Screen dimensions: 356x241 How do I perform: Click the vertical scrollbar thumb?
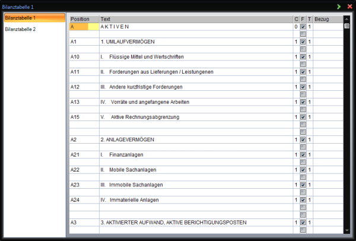tap(347, 26)
